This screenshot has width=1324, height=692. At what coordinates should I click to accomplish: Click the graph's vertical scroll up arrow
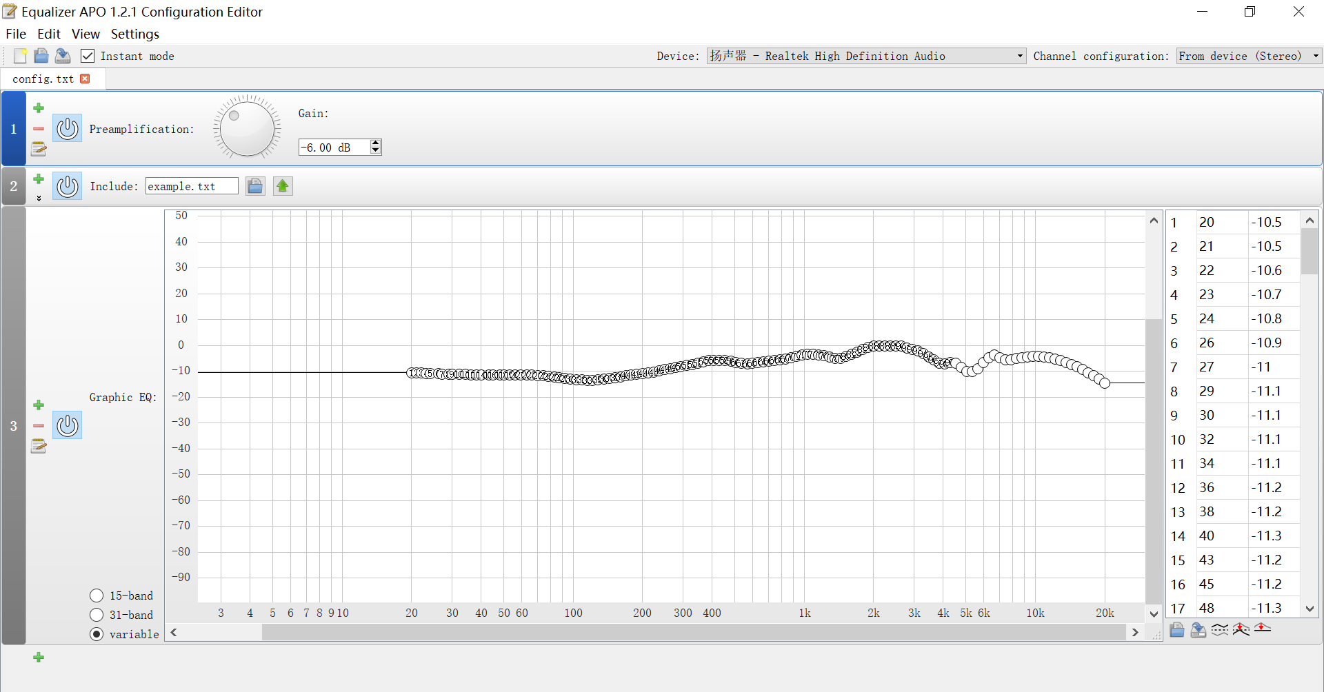[x=1154, y=221]
